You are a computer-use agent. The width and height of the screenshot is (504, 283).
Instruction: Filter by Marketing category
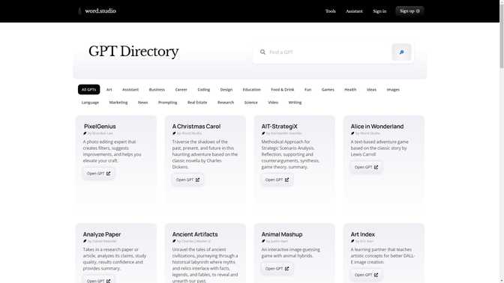tap(118, 103)
